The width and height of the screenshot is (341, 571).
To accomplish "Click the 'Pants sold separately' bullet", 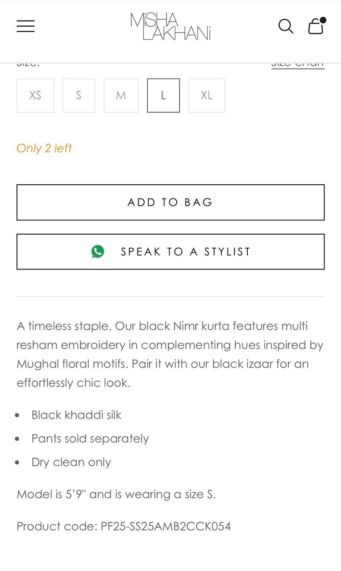I will (x=90, y=439).
